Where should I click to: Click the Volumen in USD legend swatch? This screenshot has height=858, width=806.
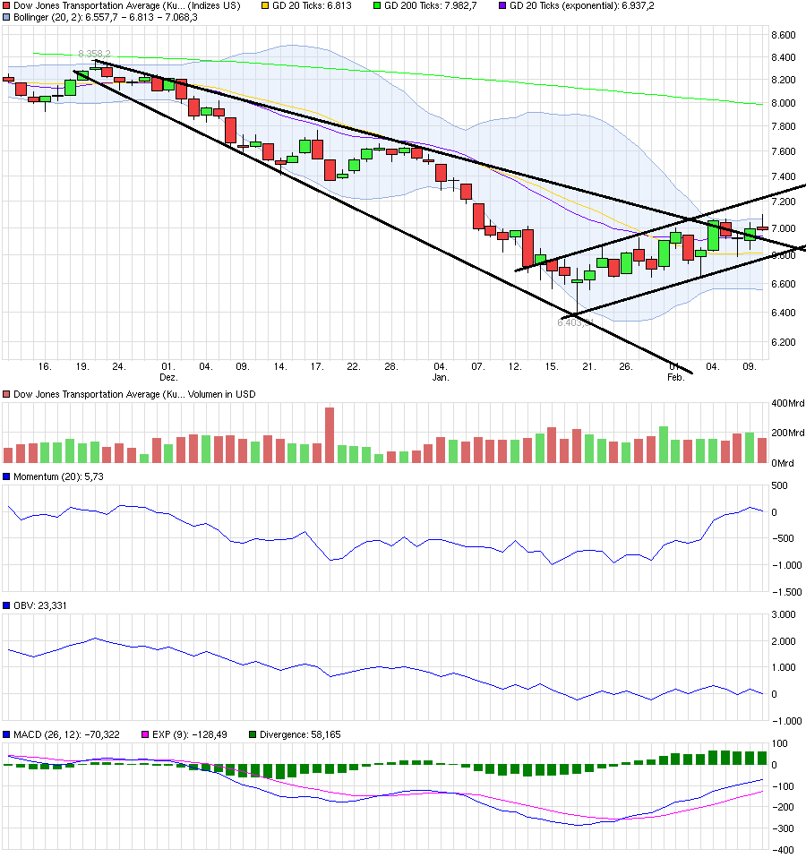coord(6,395)
